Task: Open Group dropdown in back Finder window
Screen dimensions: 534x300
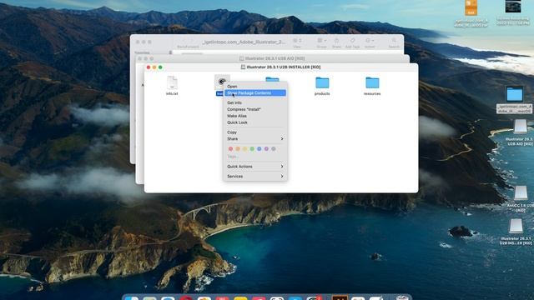Action: (x=322, y=41)
